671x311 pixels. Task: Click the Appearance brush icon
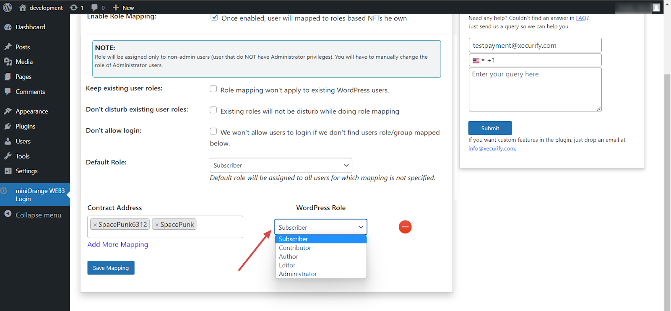[8, 111]
